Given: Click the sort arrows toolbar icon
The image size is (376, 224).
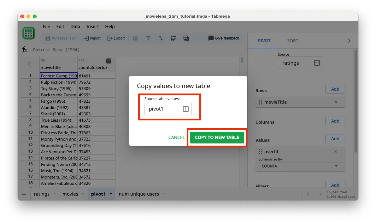Looking at the screenshot, I should pyautogui.click(x=161, y=38).
